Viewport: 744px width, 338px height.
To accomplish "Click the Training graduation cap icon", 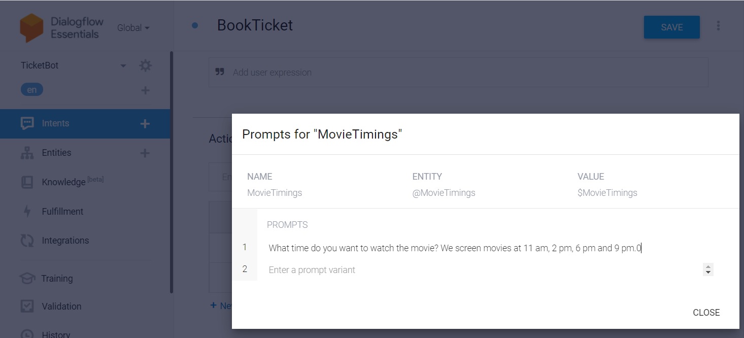I will (27, 279).
